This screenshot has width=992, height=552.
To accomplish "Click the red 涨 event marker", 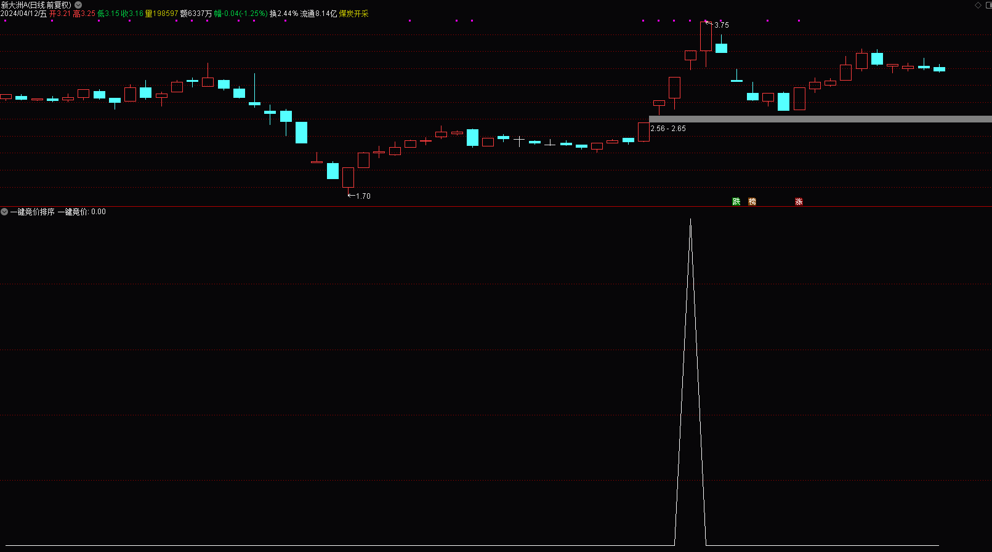I will [799, 202].
